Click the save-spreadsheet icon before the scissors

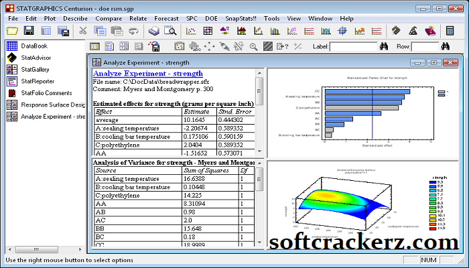tap(64, 31)
